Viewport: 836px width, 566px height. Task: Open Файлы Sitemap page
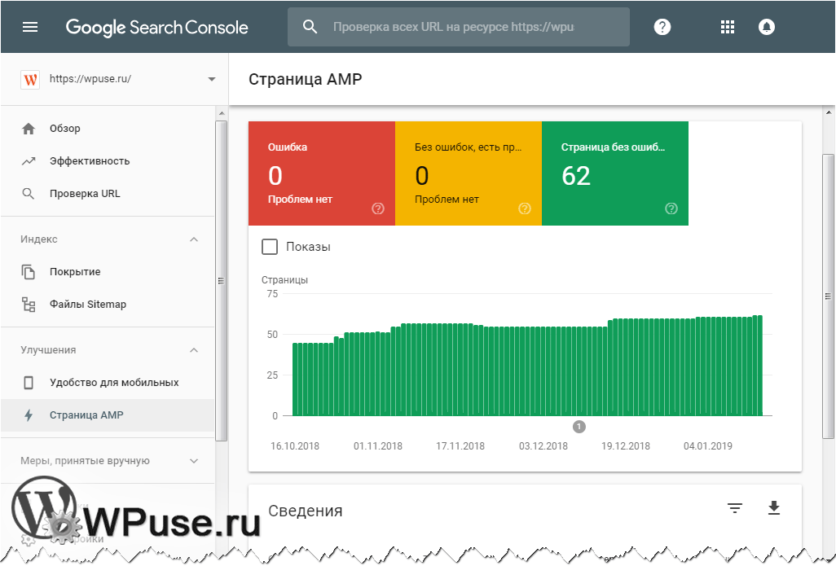tap(88, 305)
